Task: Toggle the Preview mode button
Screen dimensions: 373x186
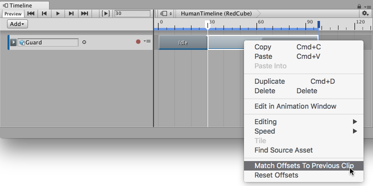Action: click(13, 14)
